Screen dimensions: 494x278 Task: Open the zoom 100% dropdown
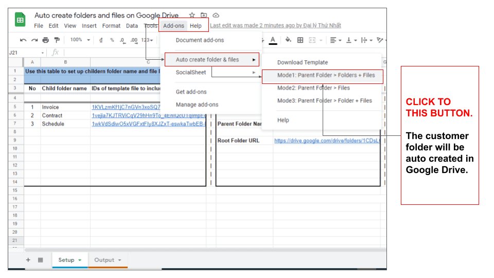pyautogui.click(x=79, y=40)
